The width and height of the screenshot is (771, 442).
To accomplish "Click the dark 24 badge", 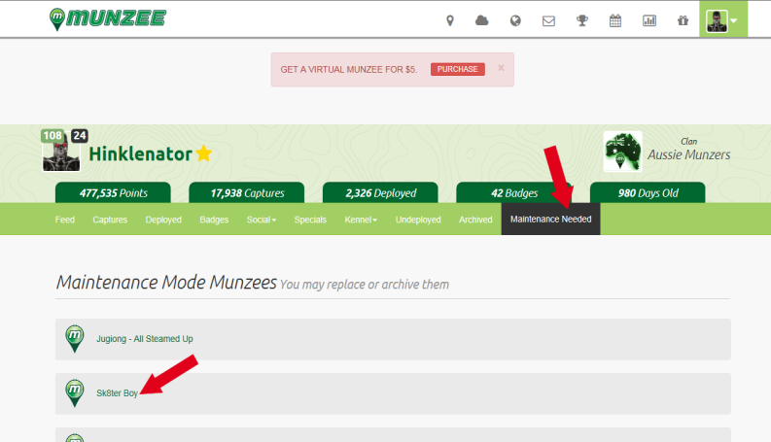I will (x=80, y=136).
